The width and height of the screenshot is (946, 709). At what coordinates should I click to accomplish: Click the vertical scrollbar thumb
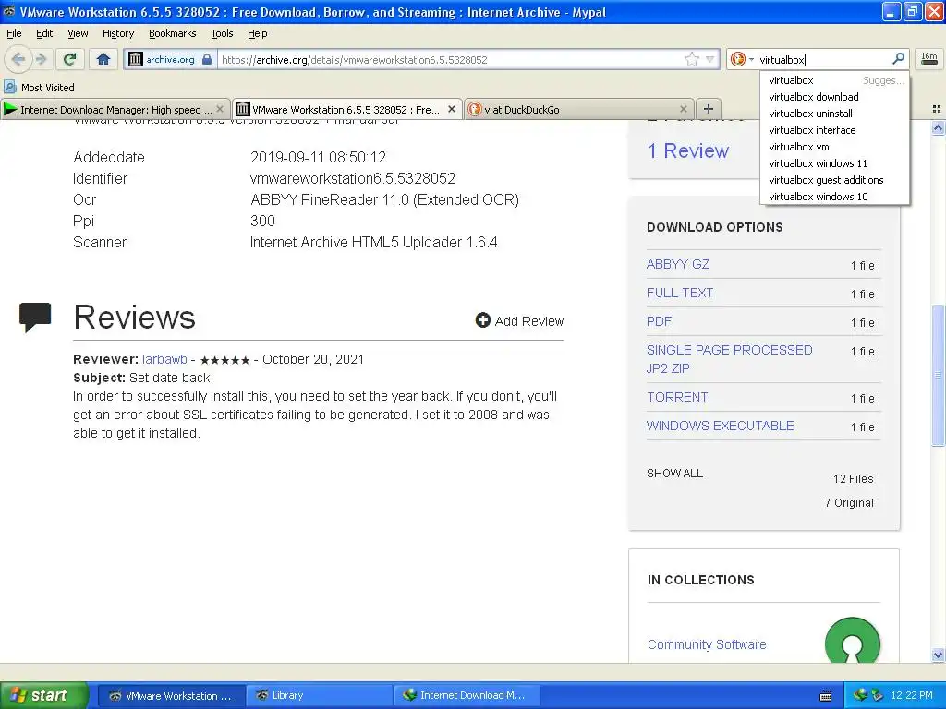pyautogui.click(x=938, y=375)
